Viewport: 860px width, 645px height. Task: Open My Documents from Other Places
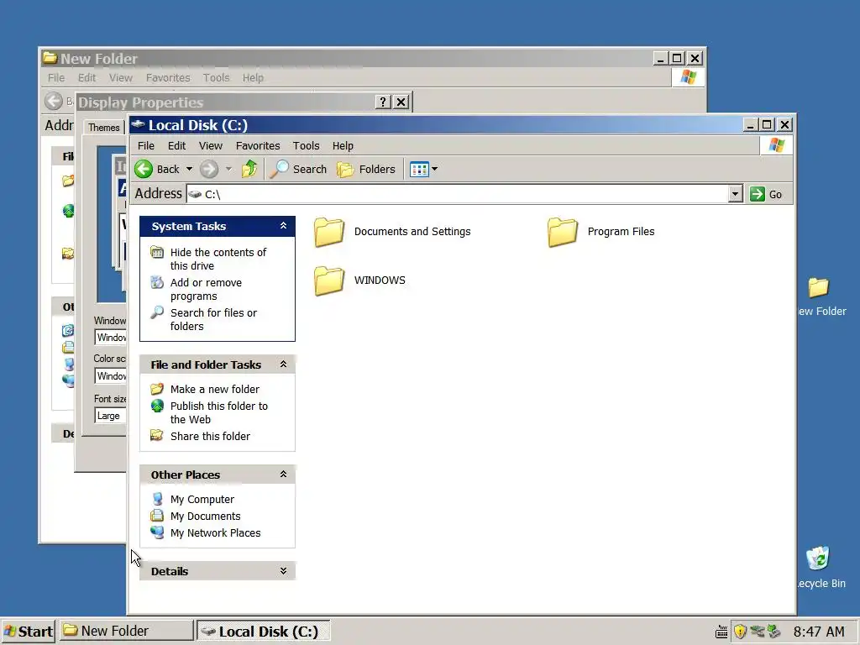[206, 517]
